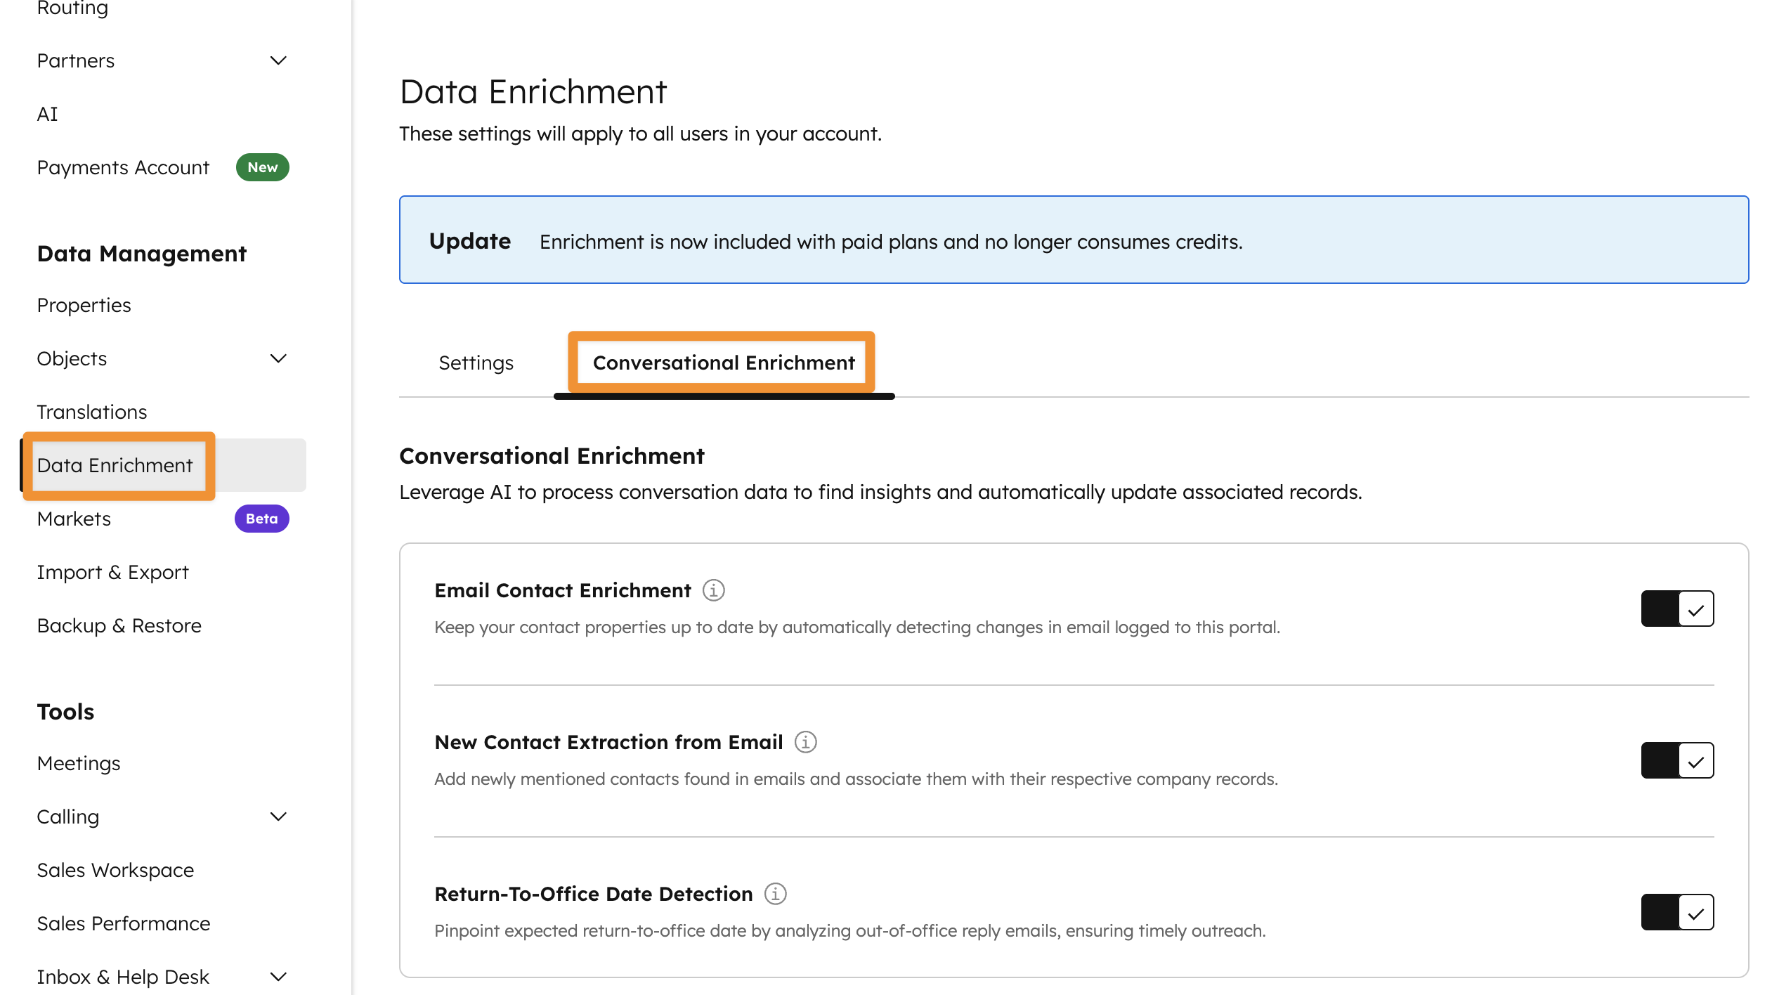Disable the Email Contact Enrichment toggle
The width and height of the screenshot is (1772, 995).
pos(1677,608)
